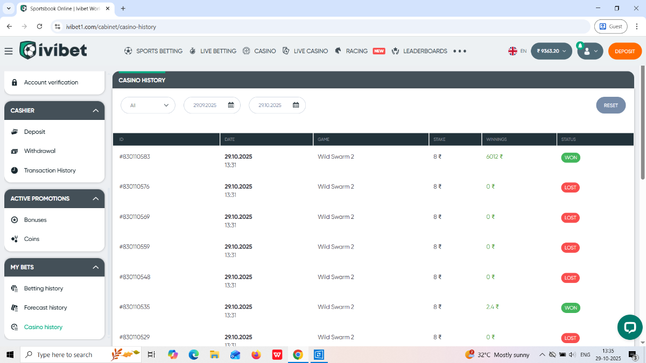This screenshot has width=646, height=363.
Task: Click the Reset filter button
Action: (610, 105)
